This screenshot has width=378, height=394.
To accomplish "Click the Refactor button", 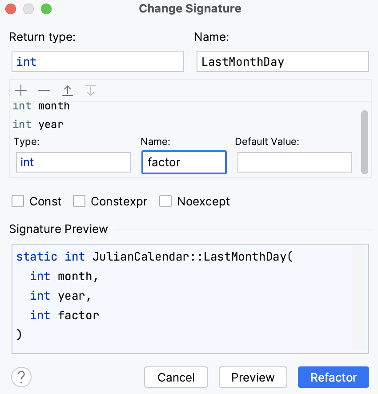I will (333, 377).
